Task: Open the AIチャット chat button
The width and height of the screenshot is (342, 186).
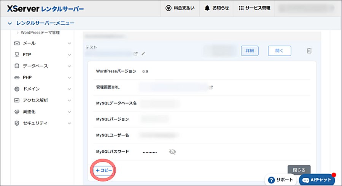Action: click(x=317, y=180)
